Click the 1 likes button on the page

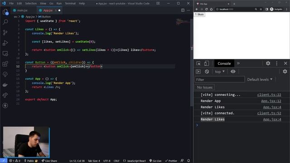click(199, 14)
